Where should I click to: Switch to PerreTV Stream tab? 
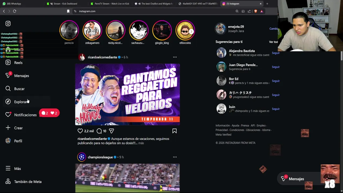click(x=110, y=4)
